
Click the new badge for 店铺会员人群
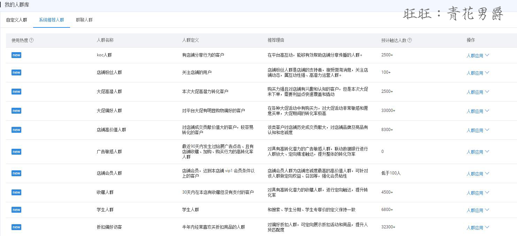tap(16, 173)
